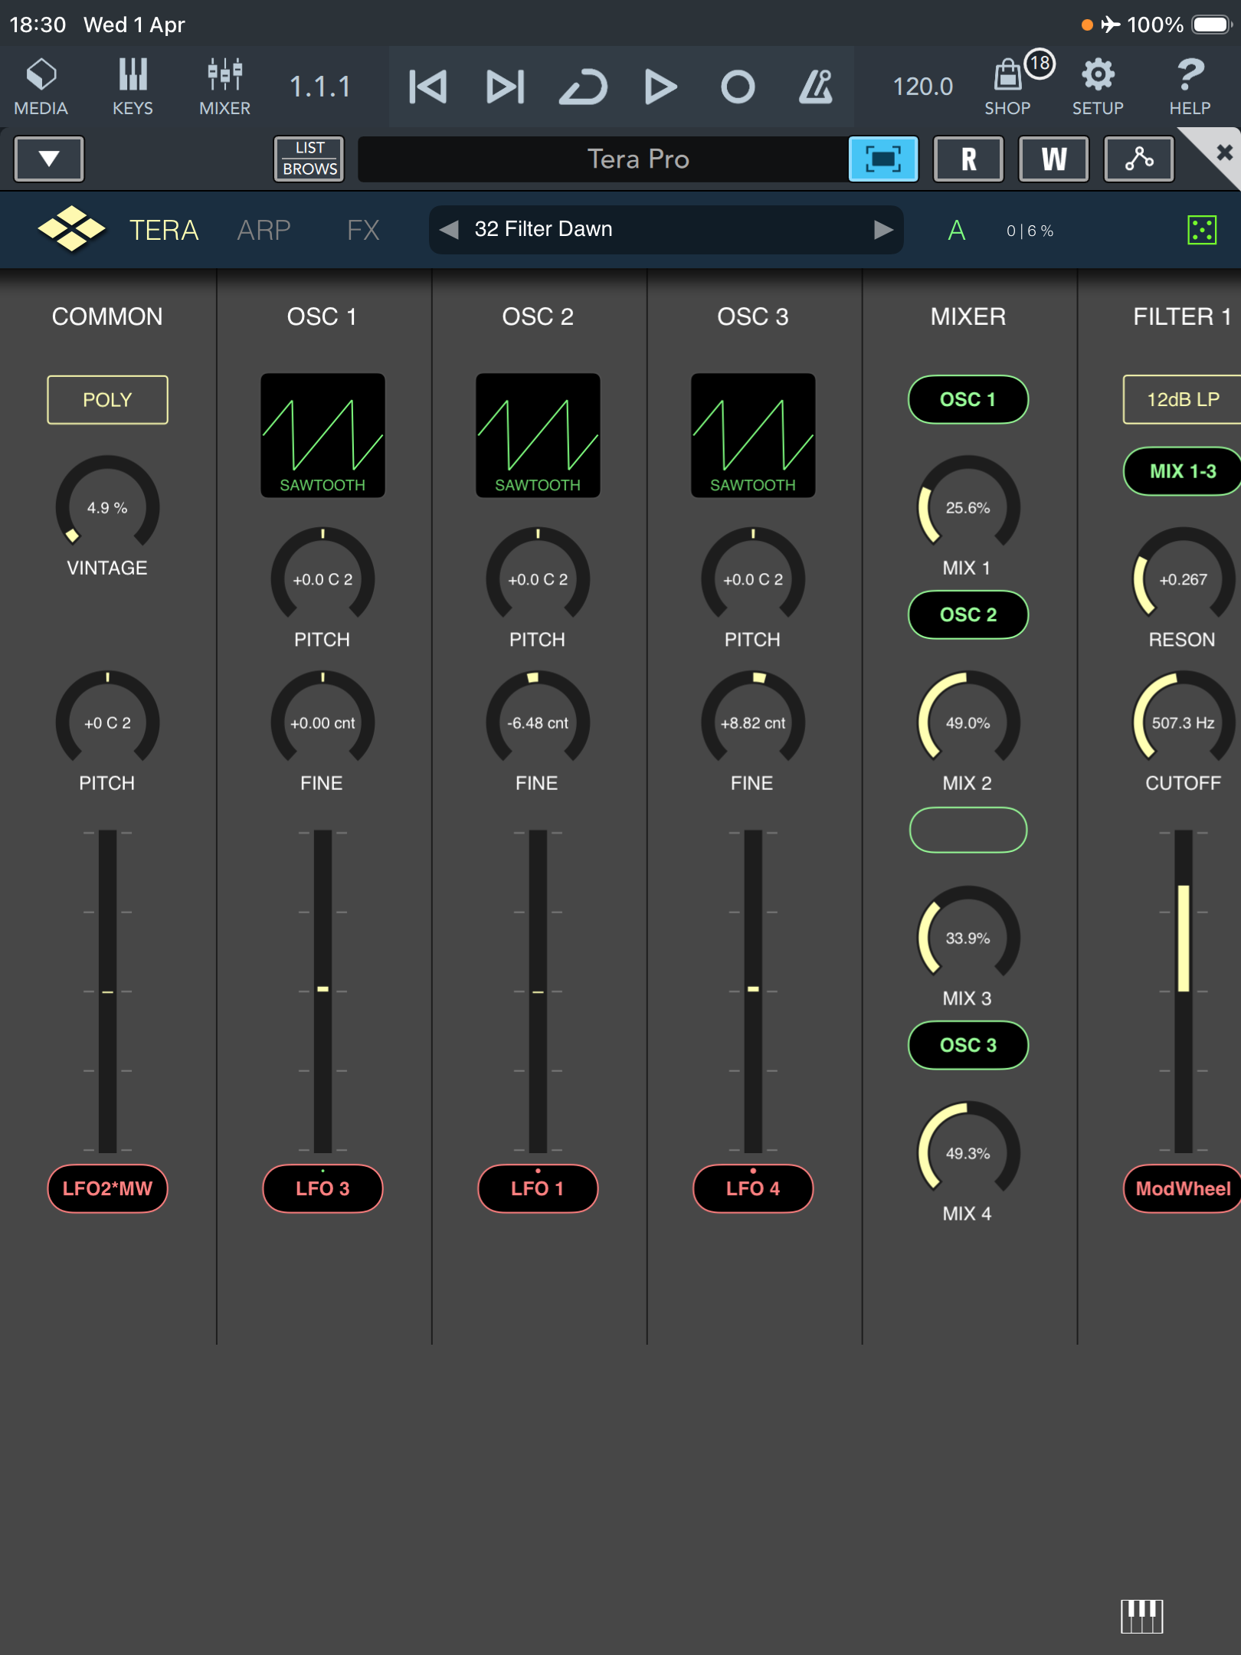
Task: Tap the 120.0 tempo value
Action: click(x=922, y=87)
